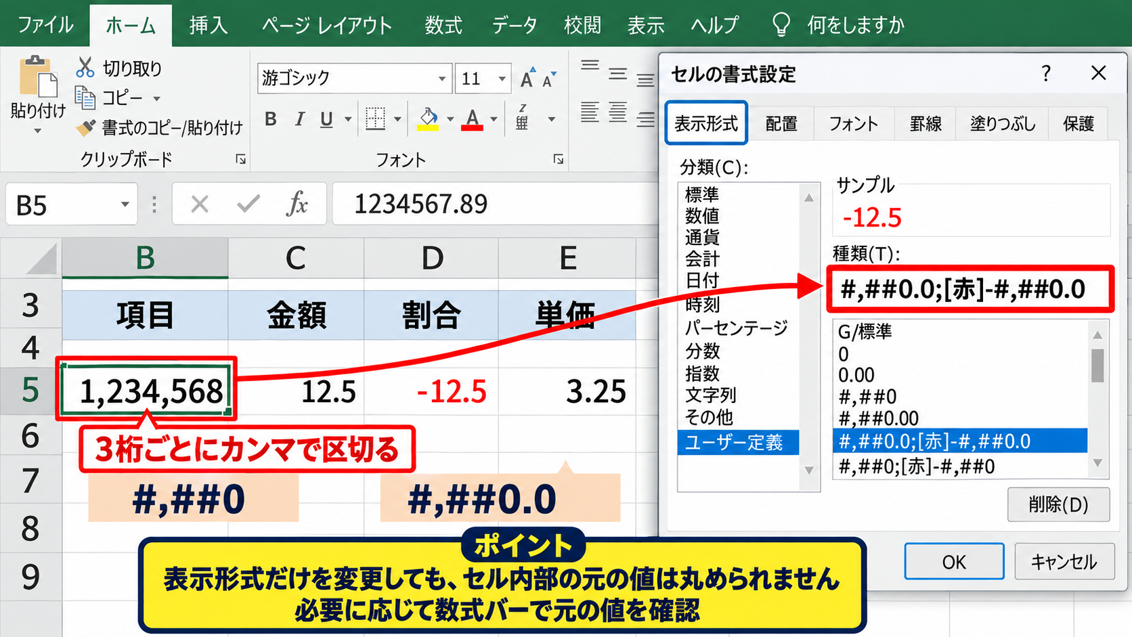The image size is (1132, 637).
Task: Toggle Italic formatting button
Action: click(x=299, y=119)
